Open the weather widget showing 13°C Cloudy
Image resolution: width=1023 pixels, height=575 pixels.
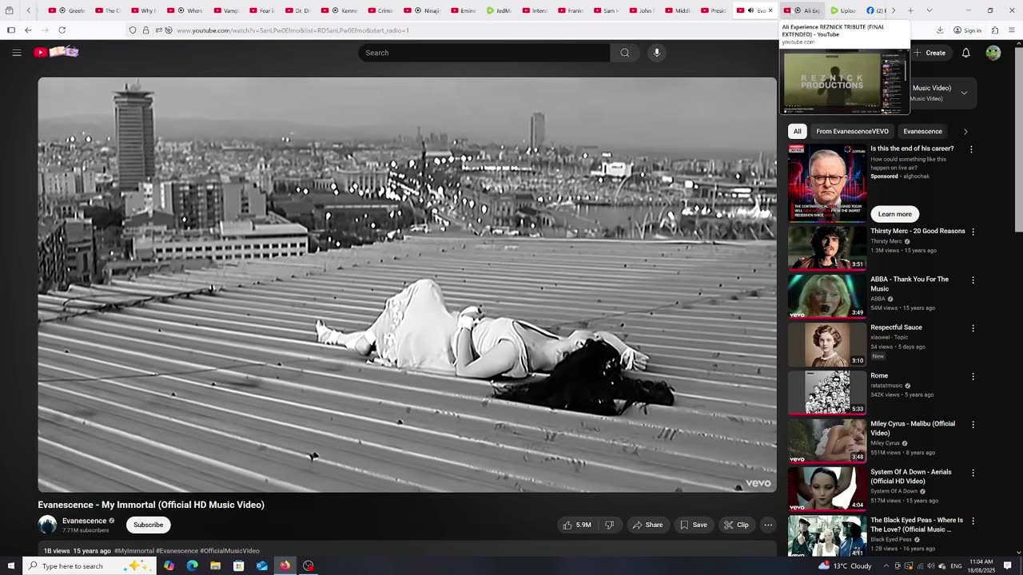pos(845,565)
